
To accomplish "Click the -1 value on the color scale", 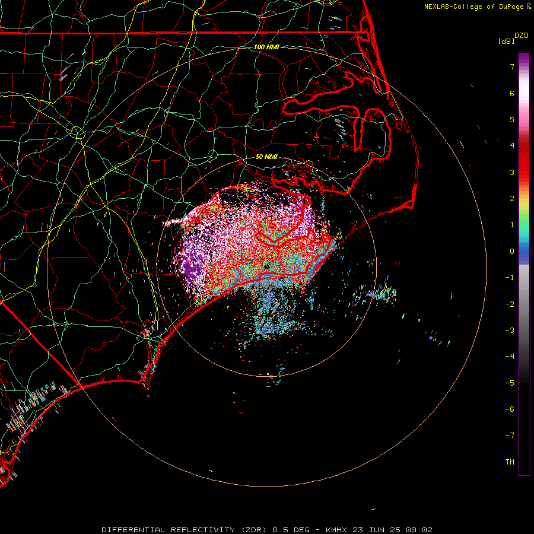I will pos(510,278).
